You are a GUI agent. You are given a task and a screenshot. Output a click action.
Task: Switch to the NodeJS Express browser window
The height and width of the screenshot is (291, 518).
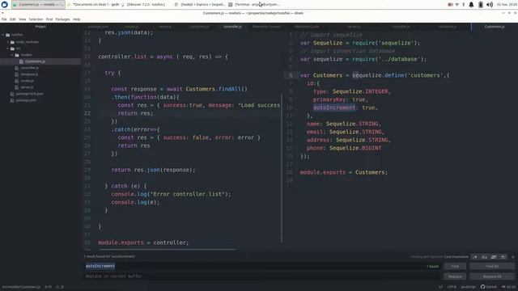coord(199,5)
